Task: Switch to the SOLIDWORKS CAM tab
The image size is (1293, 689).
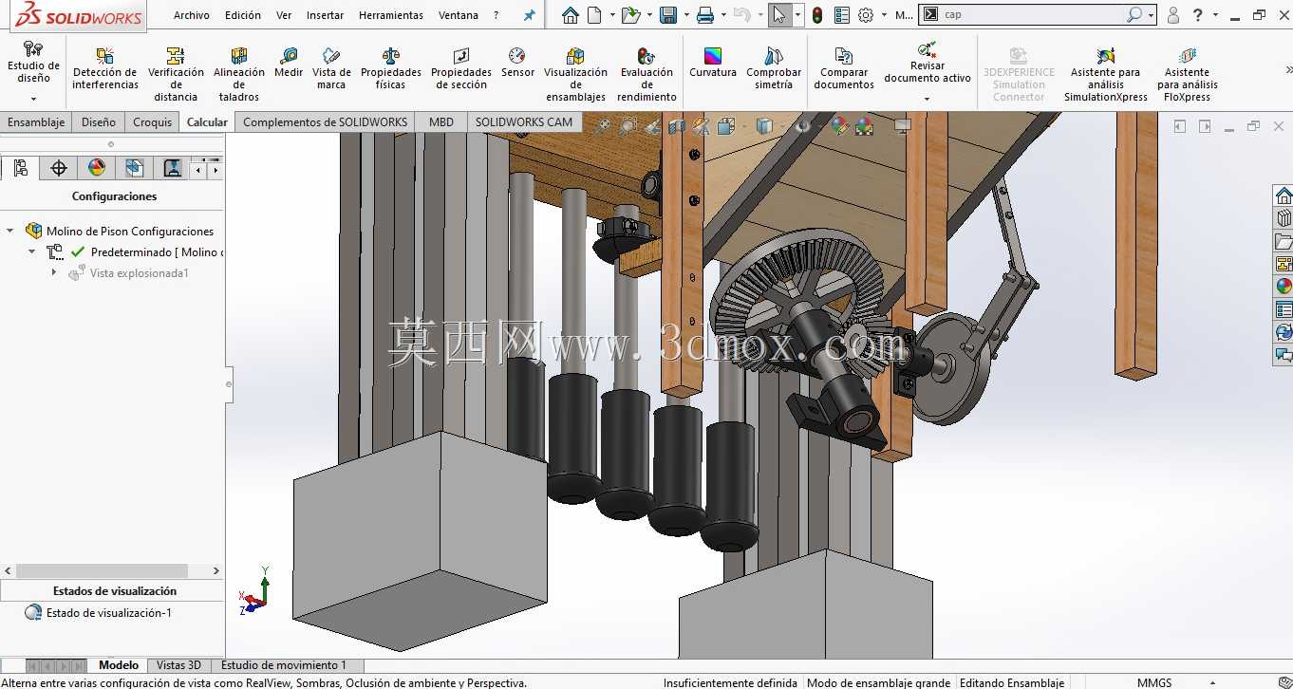Action: [x=524, y=122]
